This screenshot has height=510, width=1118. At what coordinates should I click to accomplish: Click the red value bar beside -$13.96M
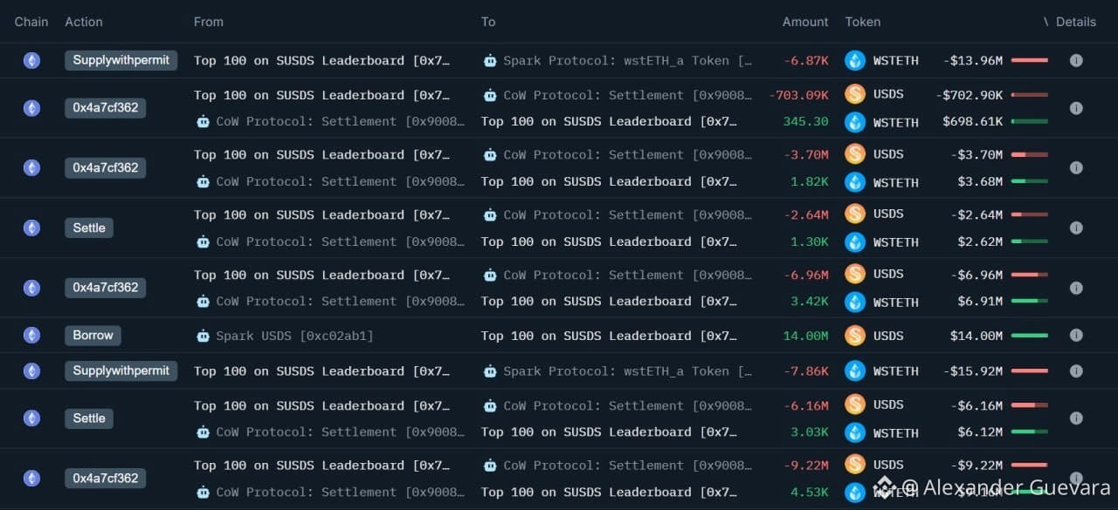[x=1030, y=60]
